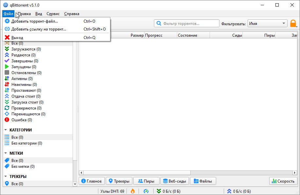Viewport: 300px width, 195px height.
Task: Click the Без метки tag icon
Action: coord(7,166)
